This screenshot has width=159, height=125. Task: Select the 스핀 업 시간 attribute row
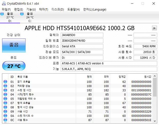(77, 90)
